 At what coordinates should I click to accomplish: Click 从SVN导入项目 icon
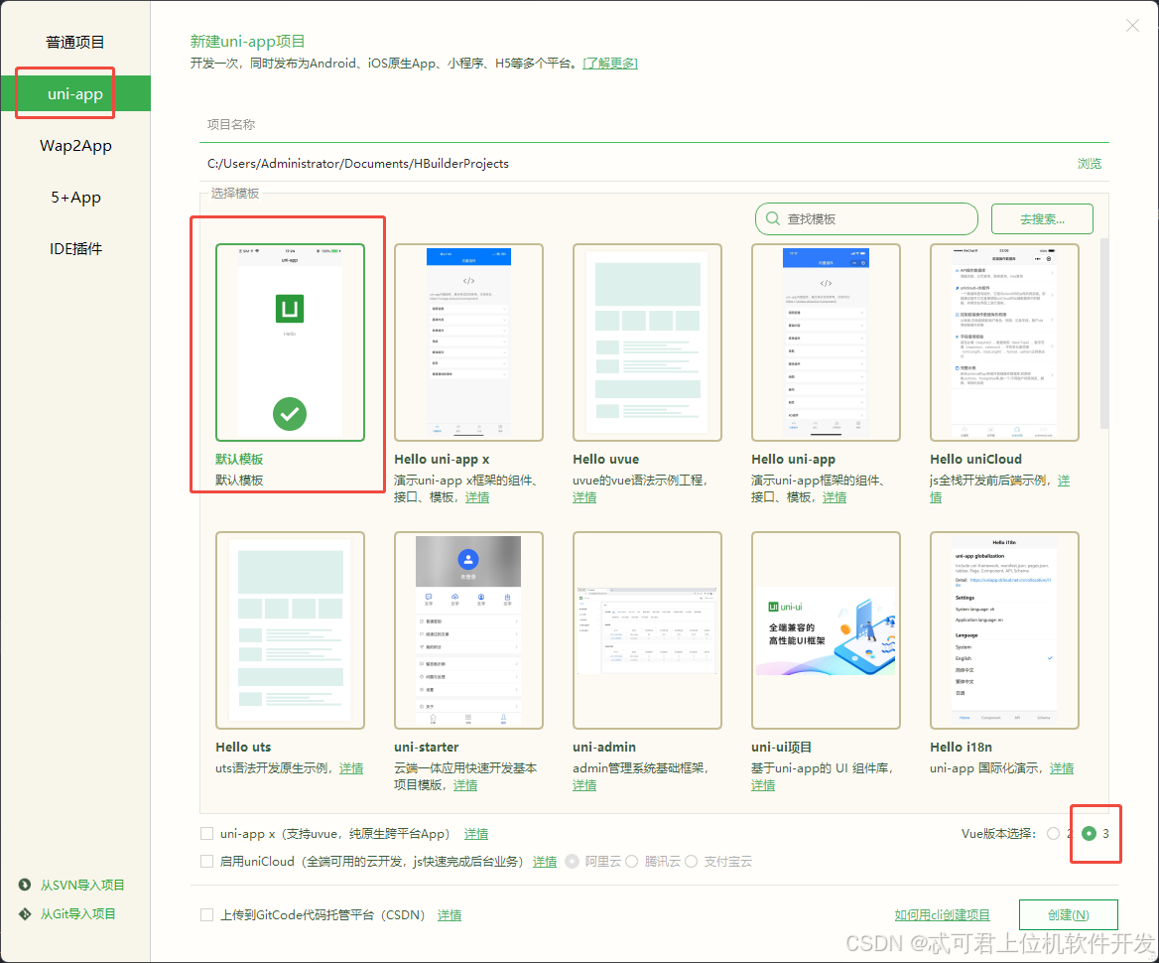[25, 885]
